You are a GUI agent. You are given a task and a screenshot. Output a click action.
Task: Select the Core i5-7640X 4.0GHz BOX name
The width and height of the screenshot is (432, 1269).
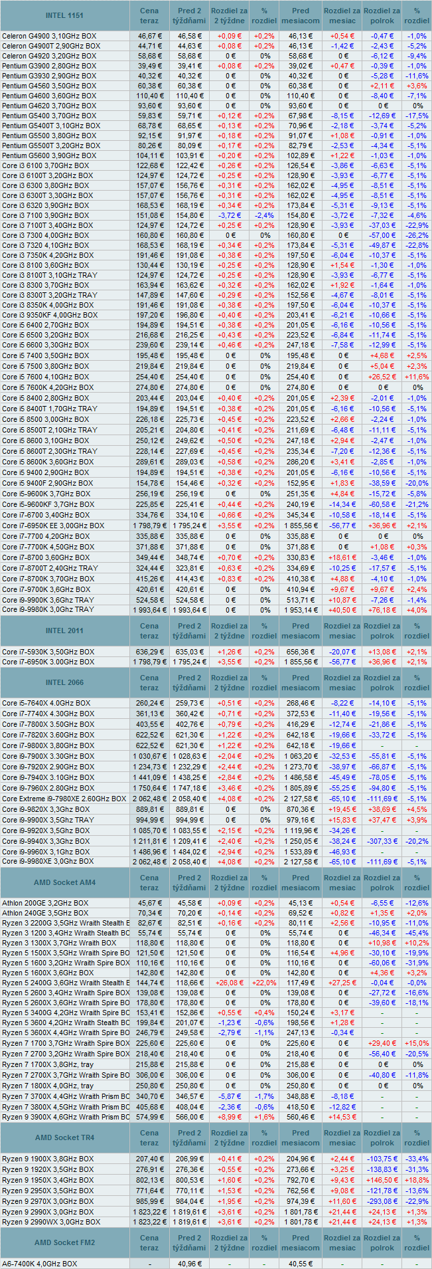46,703
